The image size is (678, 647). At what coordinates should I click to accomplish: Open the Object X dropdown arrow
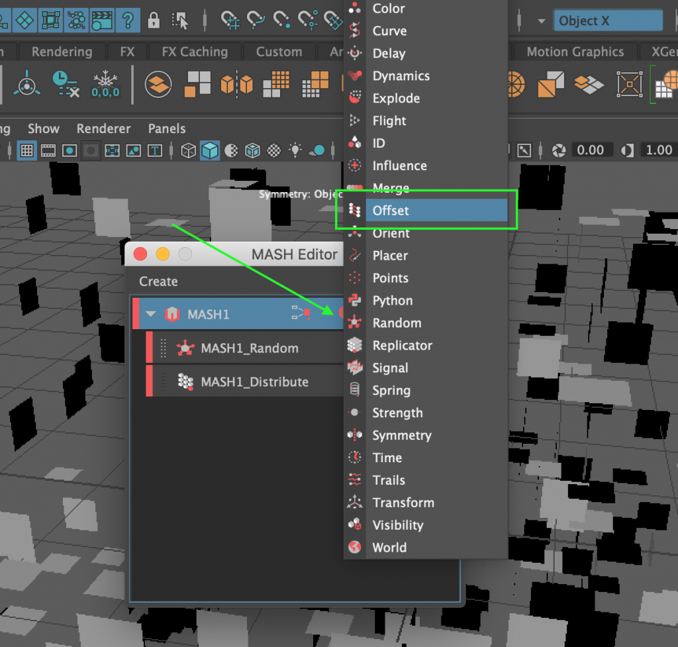click(540, 21)
